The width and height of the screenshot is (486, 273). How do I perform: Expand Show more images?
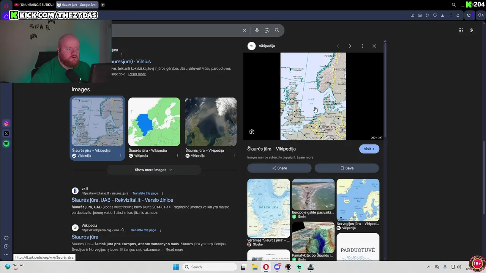[153, 170]
